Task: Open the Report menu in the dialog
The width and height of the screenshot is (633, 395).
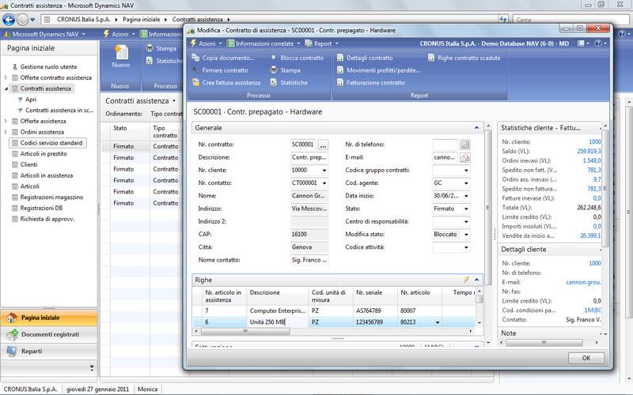Action: click(322, 43)
